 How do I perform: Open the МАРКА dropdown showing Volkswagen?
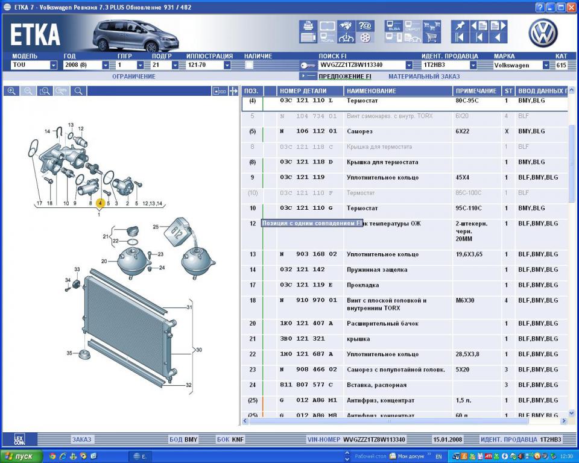[546, 65]
